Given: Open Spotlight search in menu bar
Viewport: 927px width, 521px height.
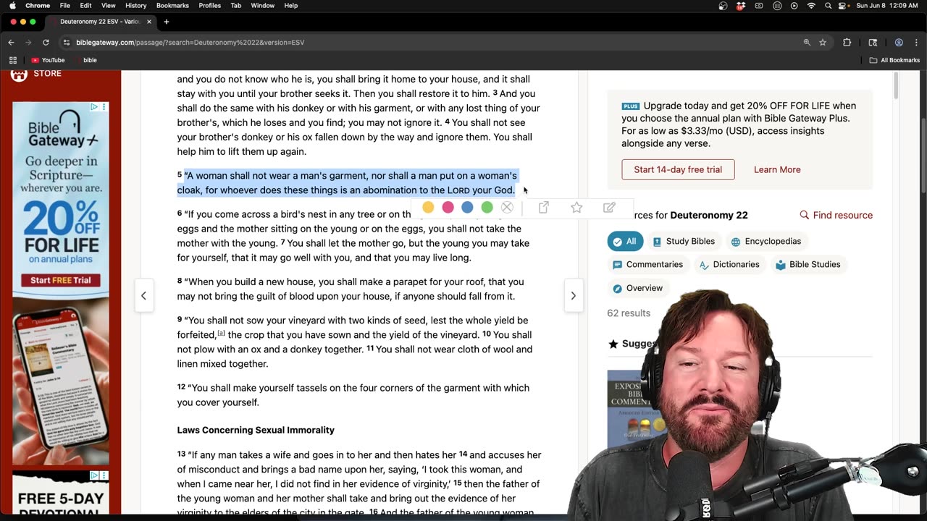Looking at the screenshot, I should click(x=828, y=6).
